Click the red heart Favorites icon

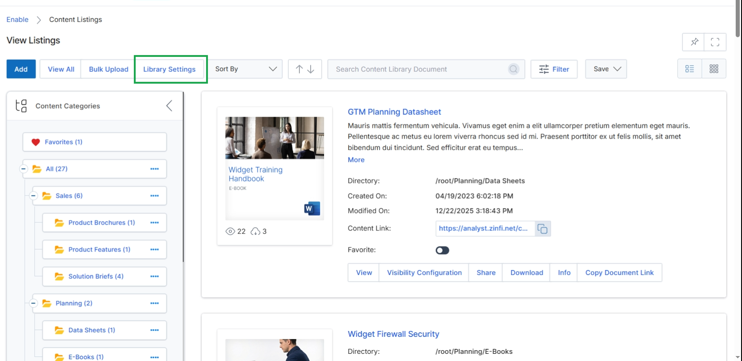point(36,142)
